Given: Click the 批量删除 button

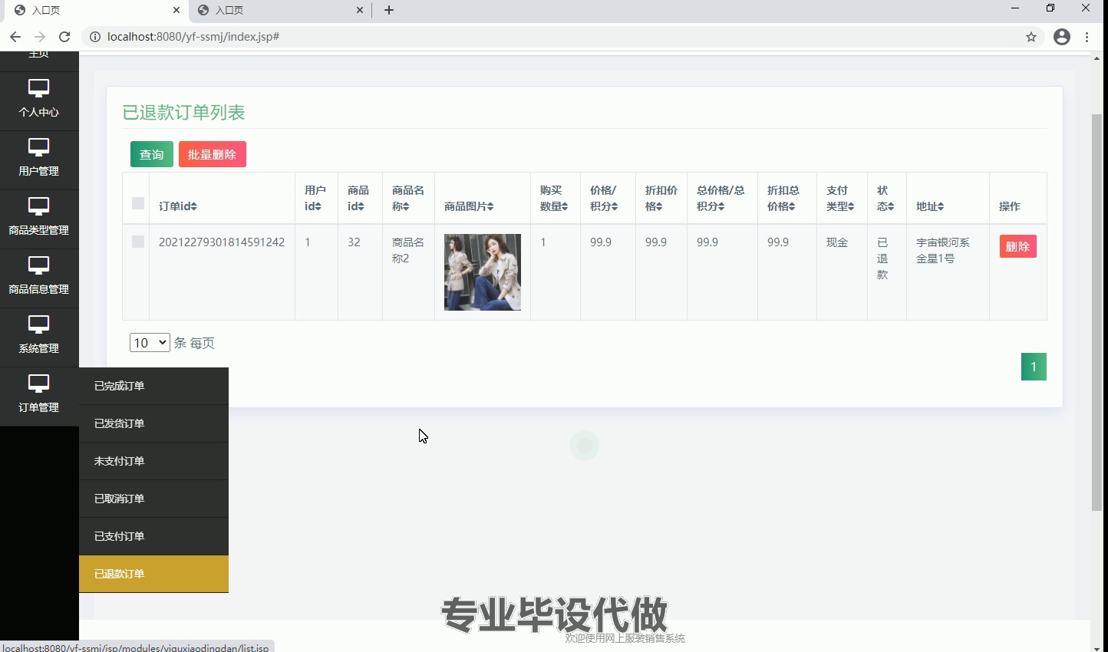Looking at the screenshot, I should pyautogui.click(x=213, y=154).
